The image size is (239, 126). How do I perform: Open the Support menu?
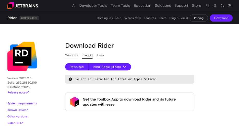click(181, 6)
